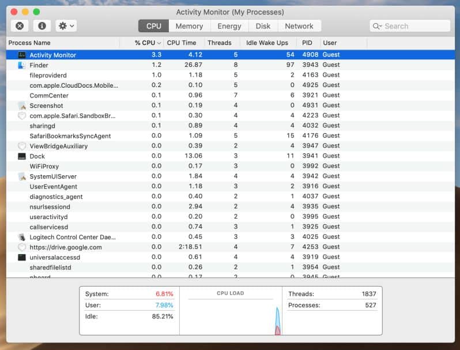This screenshot has height=350, width=460.
Task: Click PID 4908 of Activity Monitor
Action: [310, 55]
